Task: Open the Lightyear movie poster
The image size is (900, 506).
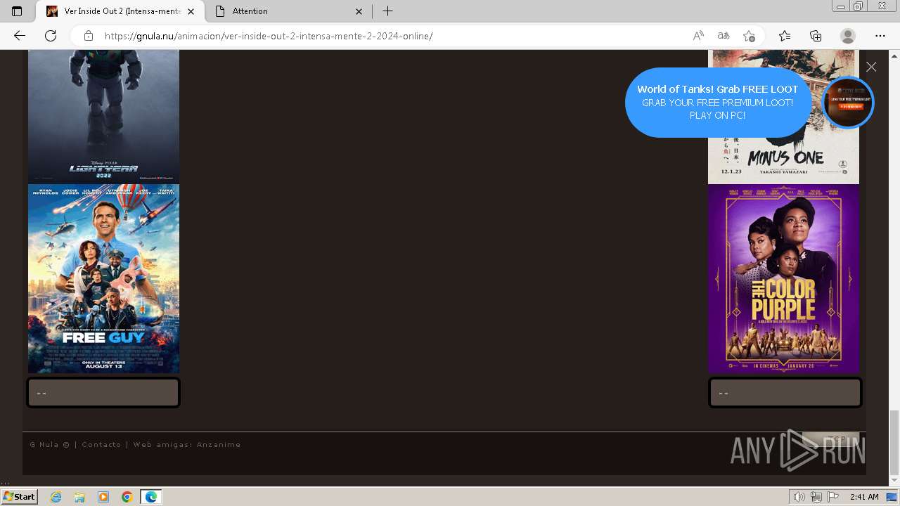Action: click(103, 117)
